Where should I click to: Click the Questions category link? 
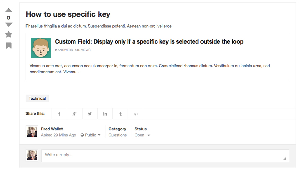point(118,135)
